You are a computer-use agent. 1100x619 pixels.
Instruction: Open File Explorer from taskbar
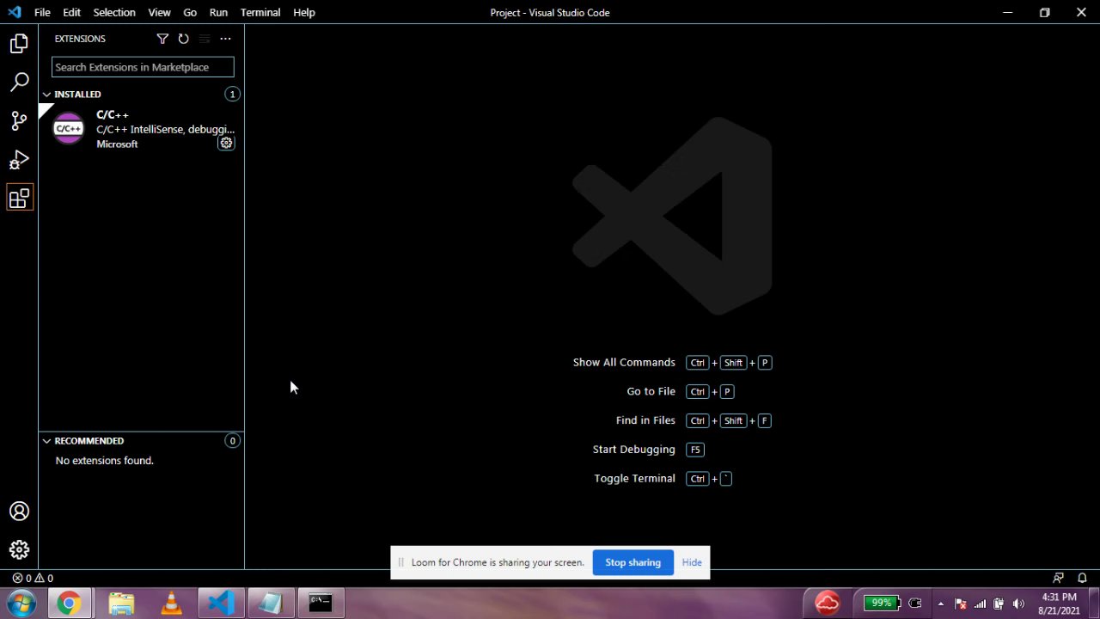click(121, 604)
